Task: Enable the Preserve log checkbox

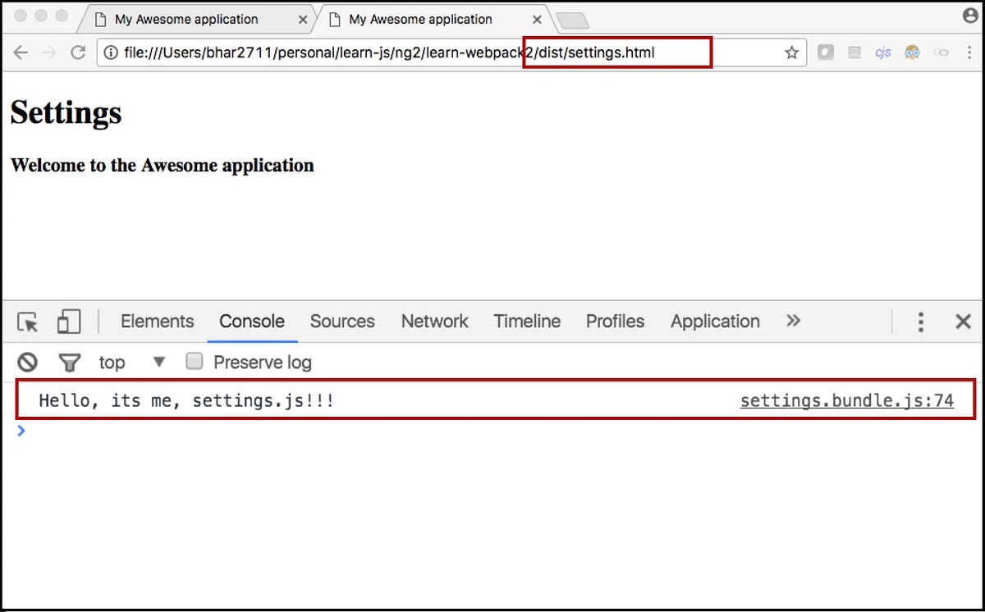Action: [194, 362]
